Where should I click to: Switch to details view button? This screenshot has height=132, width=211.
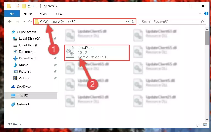click(x=199, y=125)
